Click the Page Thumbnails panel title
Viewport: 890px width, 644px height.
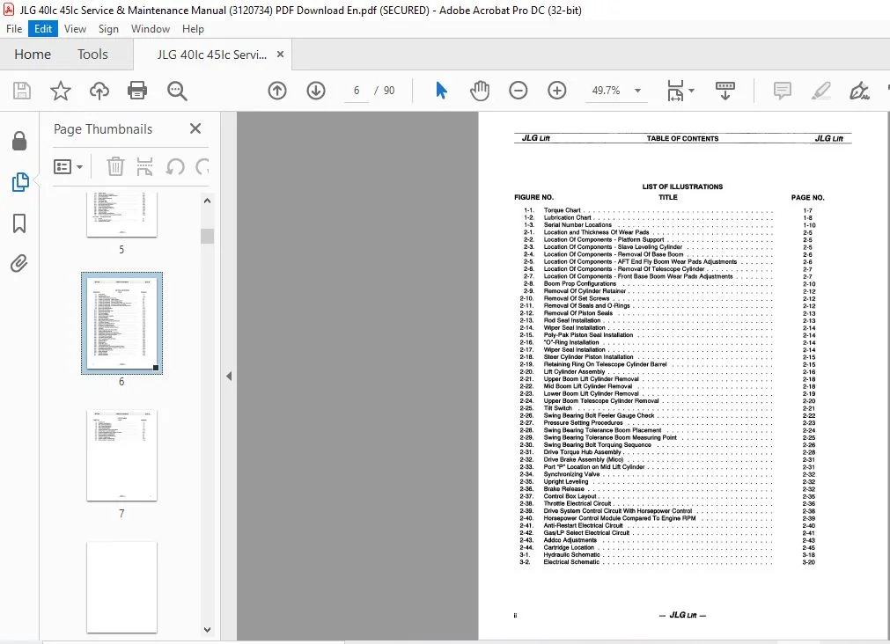coord(103,129)
